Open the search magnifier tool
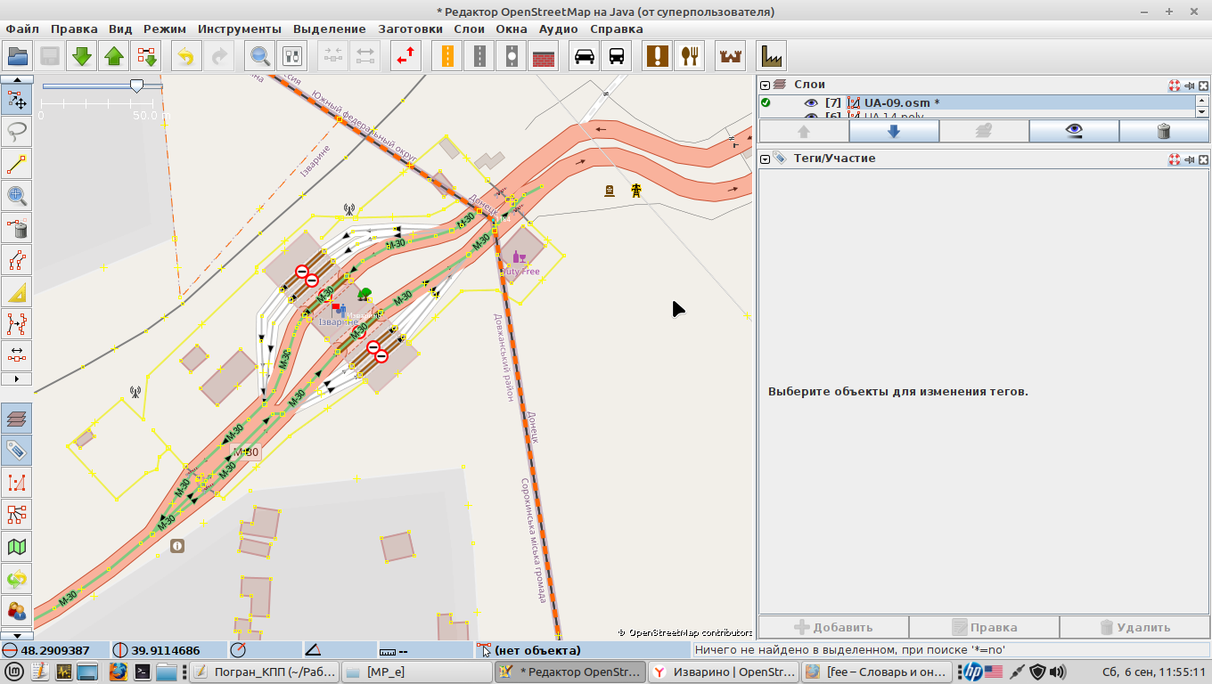Image resolution: width=1212 pixels, height=684 pixels. pos(259,56)
